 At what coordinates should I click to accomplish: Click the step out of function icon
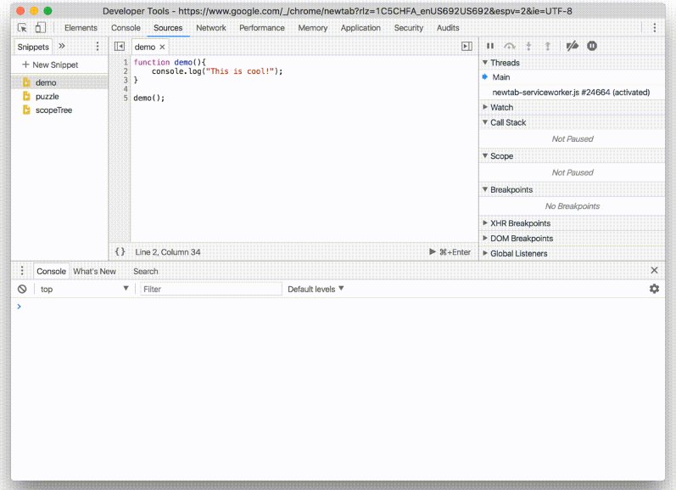point(548,46)
